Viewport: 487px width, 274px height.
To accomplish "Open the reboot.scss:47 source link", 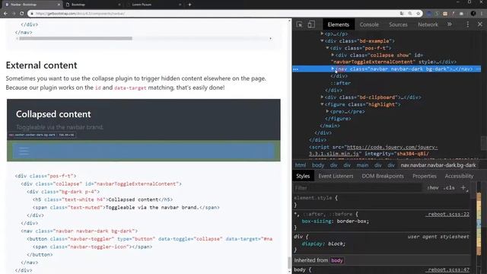I will [448, 269].
